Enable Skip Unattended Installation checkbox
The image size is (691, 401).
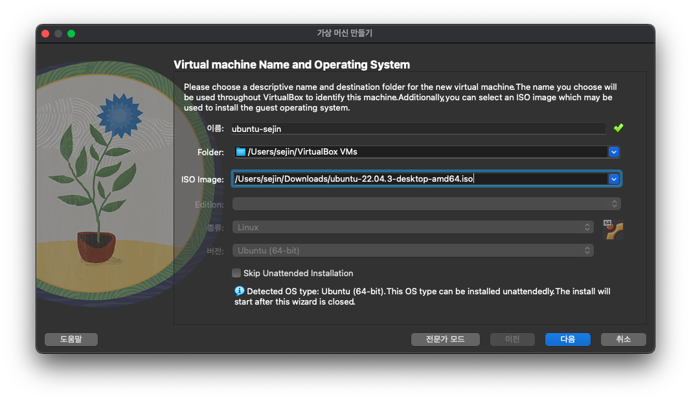coord(236,274)
